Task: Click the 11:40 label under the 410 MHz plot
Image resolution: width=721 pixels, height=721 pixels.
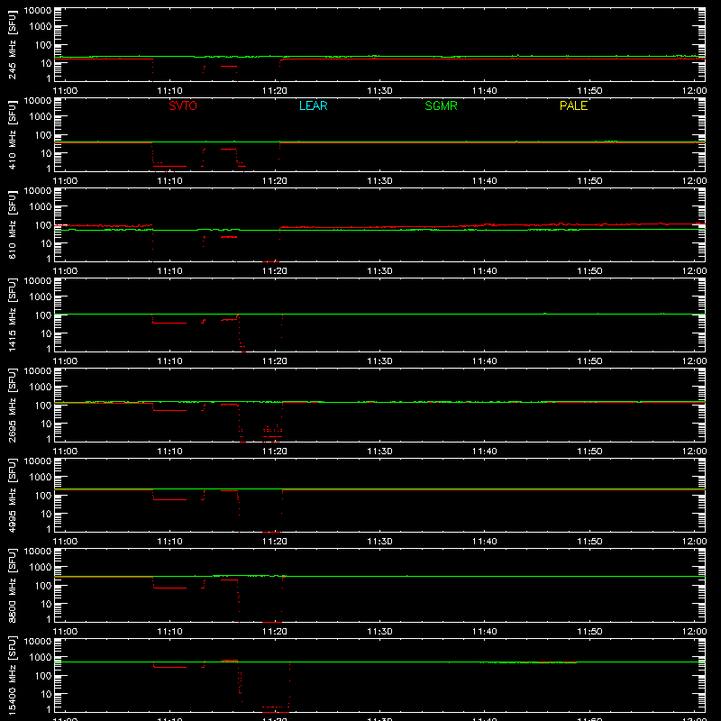Action: point(485,181)
